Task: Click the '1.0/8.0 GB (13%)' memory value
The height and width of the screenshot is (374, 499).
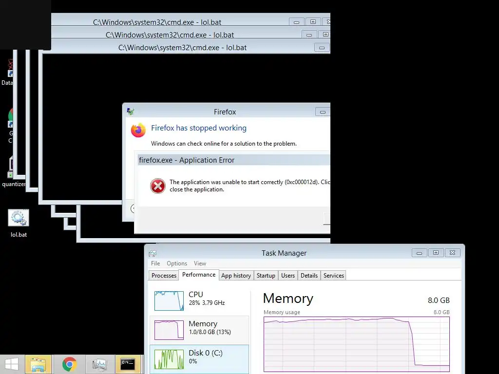Action: tap(210, 332)
